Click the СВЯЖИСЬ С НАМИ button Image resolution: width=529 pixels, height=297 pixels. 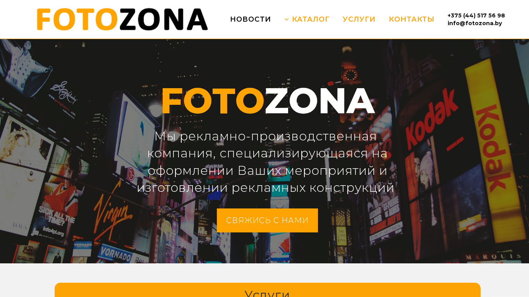[267, 220]
